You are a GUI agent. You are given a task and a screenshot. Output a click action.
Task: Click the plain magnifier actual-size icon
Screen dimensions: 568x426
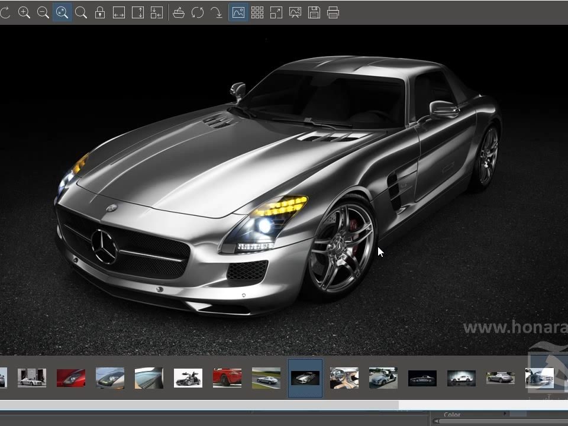81,12
